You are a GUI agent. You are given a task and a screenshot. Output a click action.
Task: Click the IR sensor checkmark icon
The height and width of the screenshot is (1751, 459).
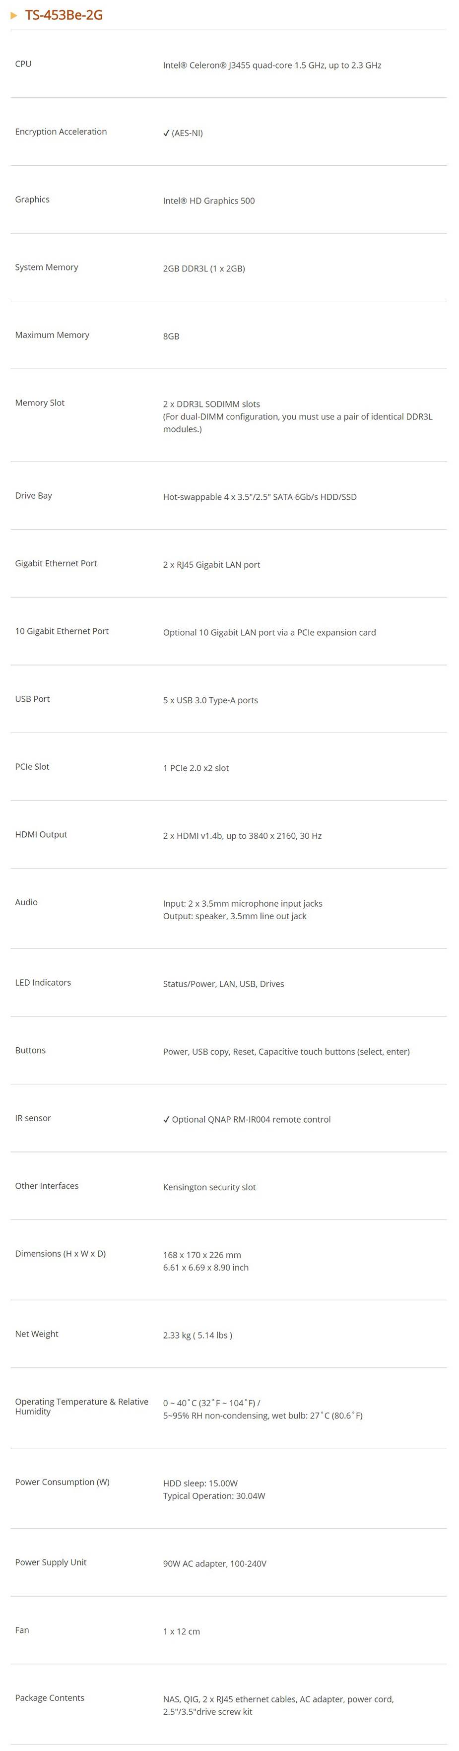pyautogui.click(x=167, y=1120)
